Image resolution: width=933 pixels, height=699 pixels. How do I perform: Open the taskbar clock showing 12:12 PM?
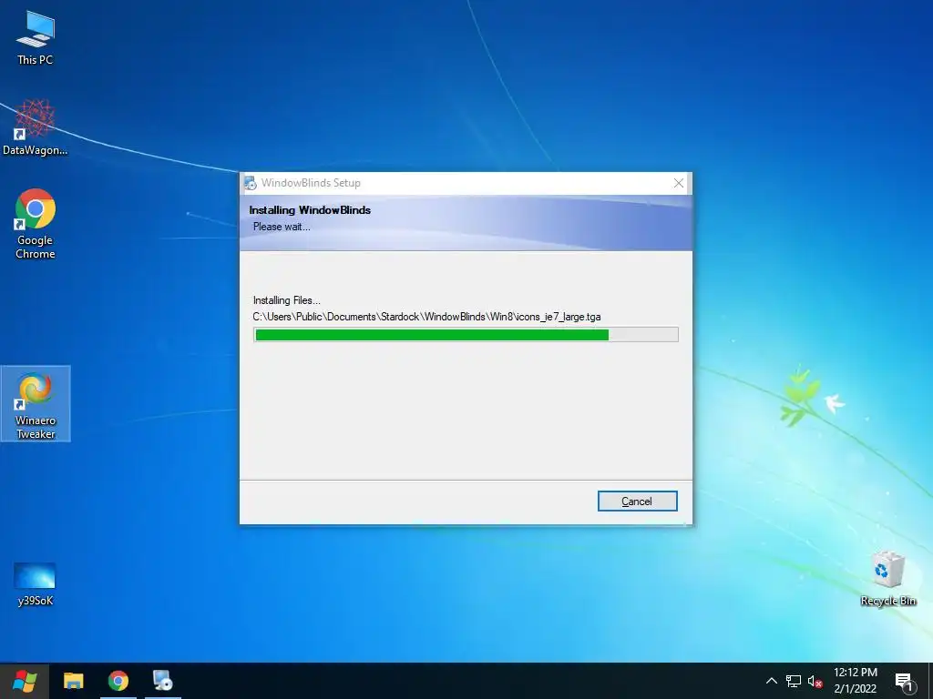[856, 681]
